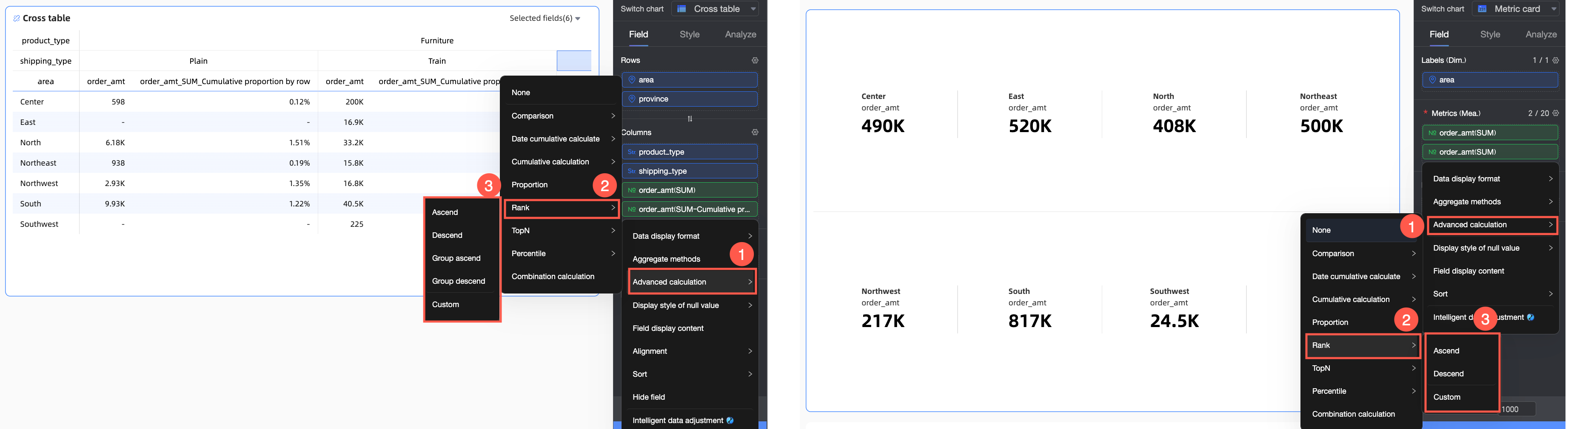The width and height of the screenshot is (1574, 429).
Task: Swap rows and columns using arrows icon
Action: click(690, 119)
